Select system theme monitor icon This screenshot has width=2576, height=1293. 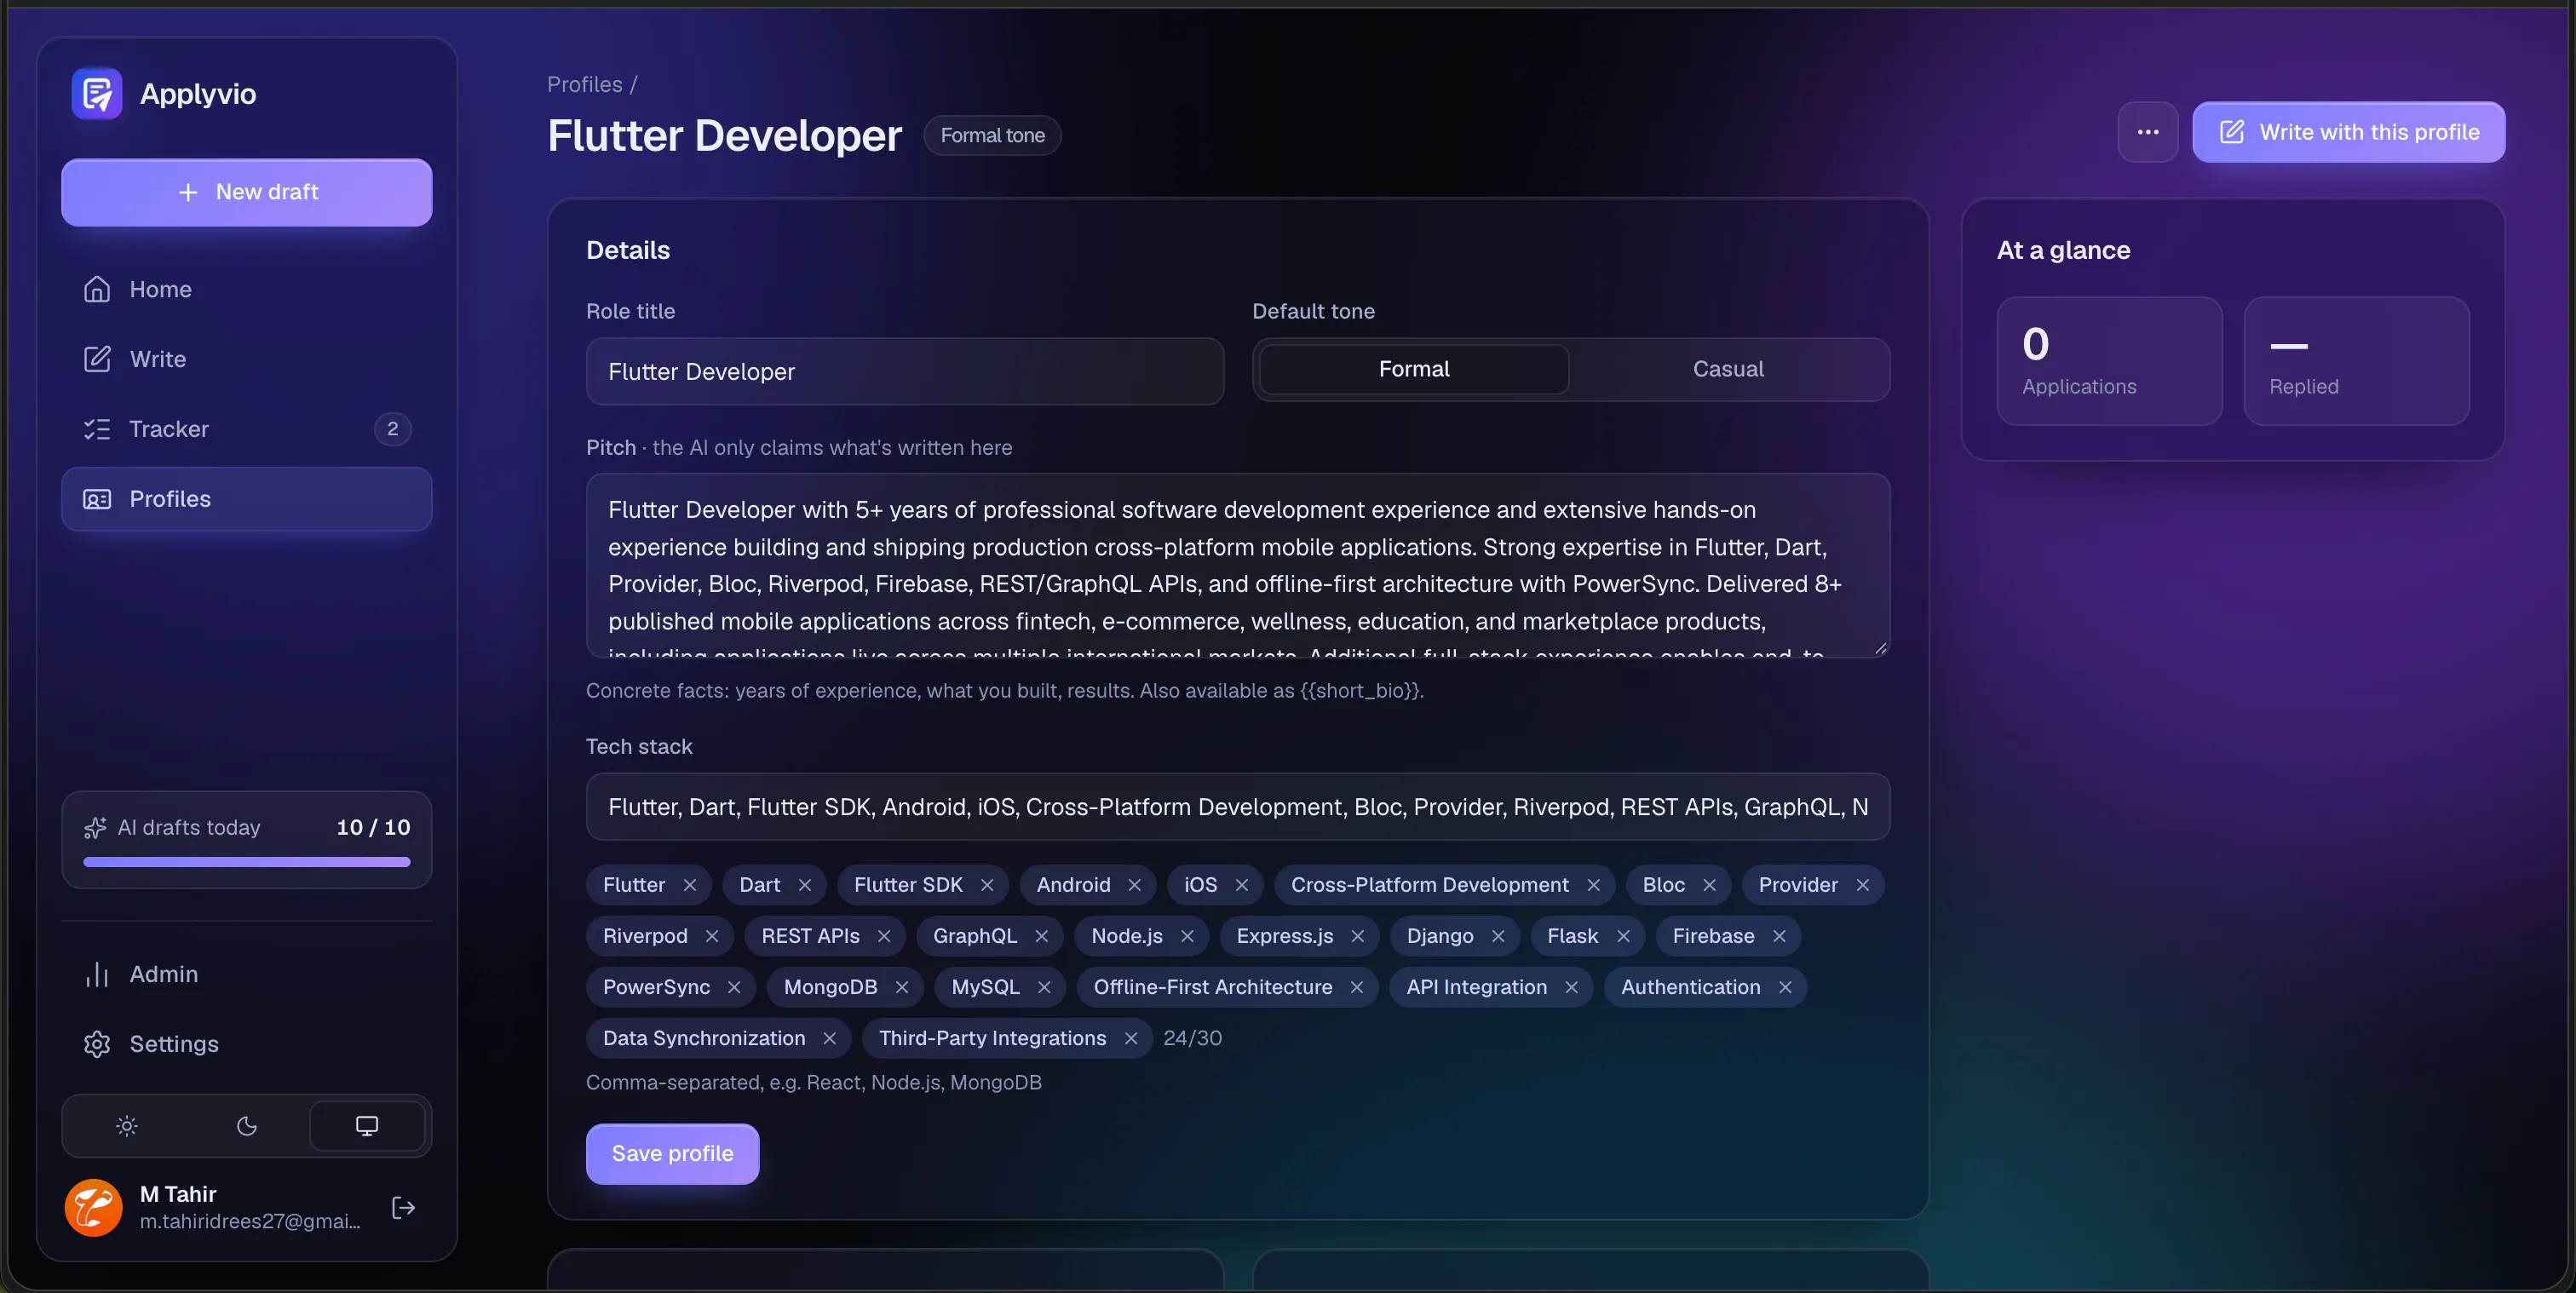tap(367, 1126)
